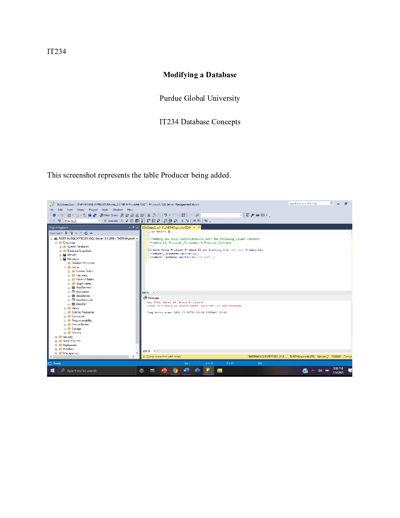The height and width of the screenshot is (518, 400).
Task: Expand the Movies database node
Action: 60,255
